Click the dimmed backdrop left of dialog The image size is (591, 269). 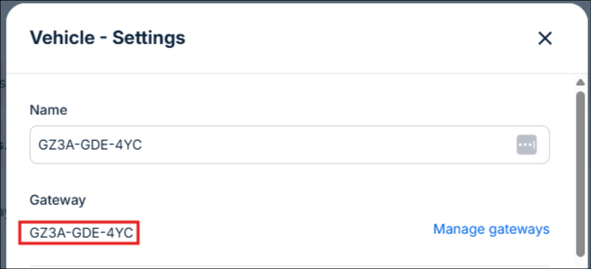pyautogui.click(x=2, y=137)
